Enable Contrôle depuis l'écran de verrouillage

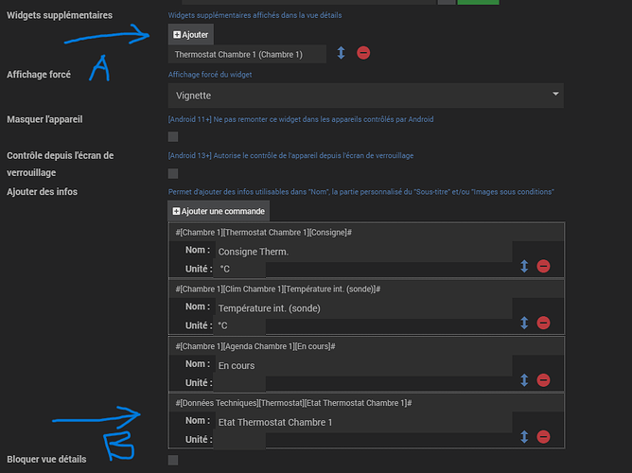[x=173, y=173]
